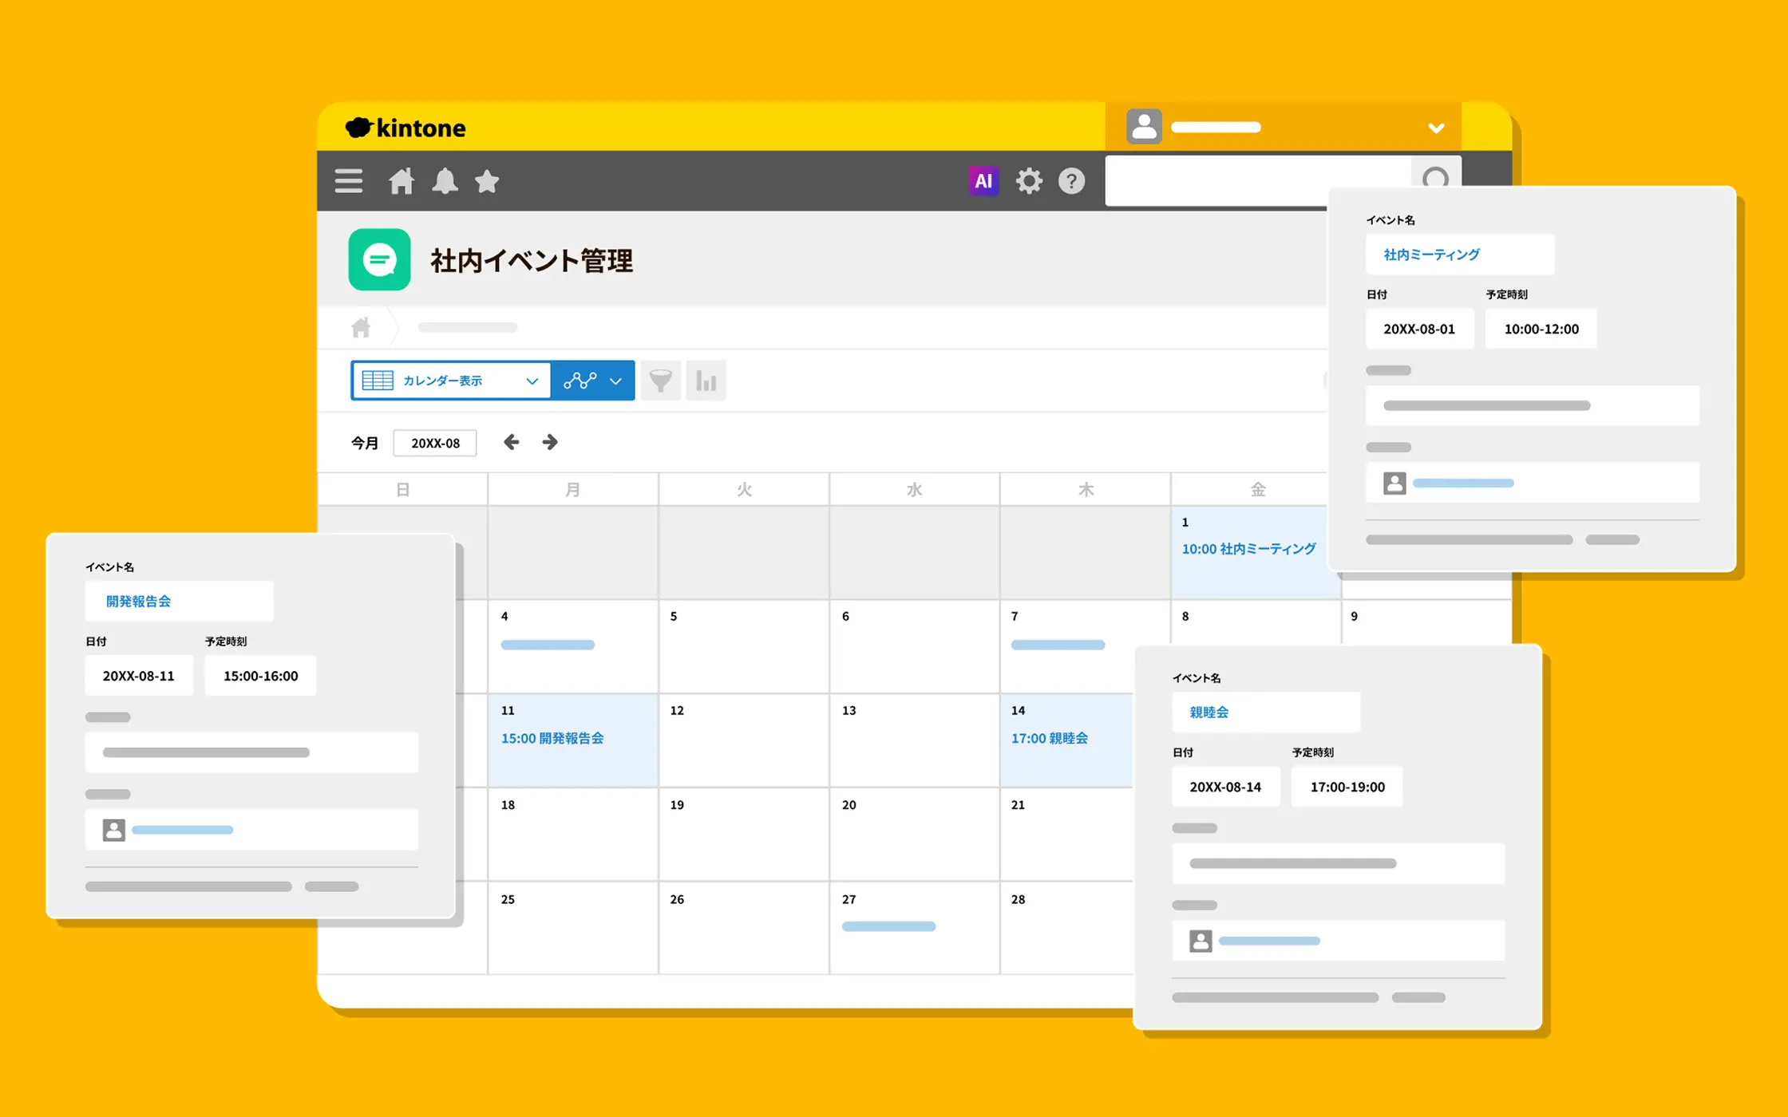Image resolution: width=1788 pixels, height=1117 pixels.
Task: Open the 15:00 開発報告会 event
Action: [x=552, y=739]
